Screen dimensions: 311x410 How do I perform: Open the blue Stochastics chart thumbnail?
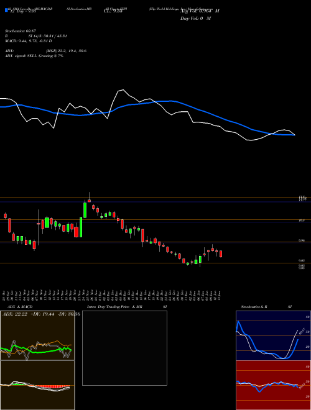click(x=273, y=335)
